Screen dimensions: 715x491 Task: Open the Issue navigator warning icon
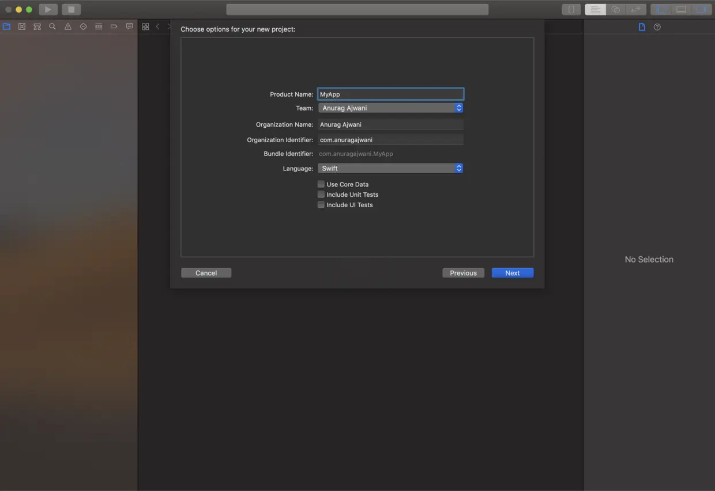(68, 26)
